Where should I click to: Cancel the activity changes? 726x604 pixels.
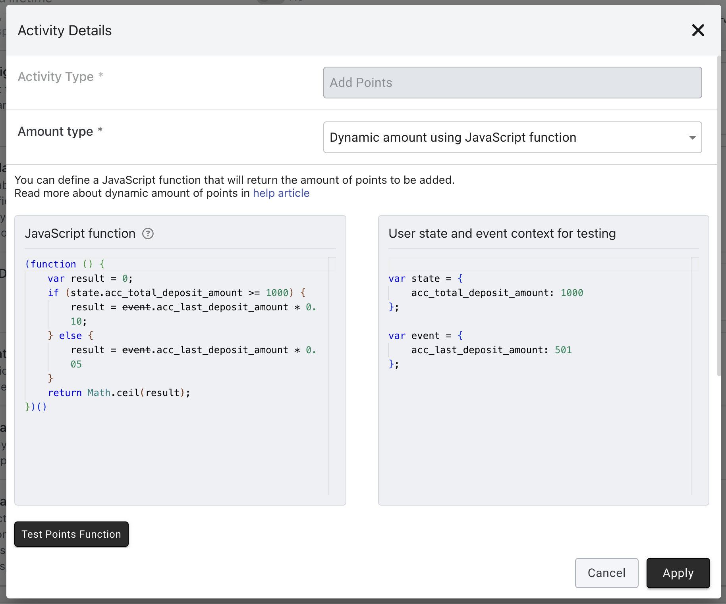pyautogui.click(x=606, y=573)
